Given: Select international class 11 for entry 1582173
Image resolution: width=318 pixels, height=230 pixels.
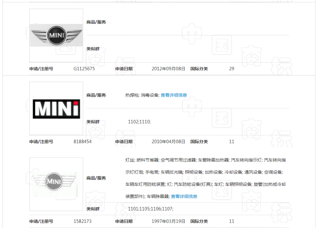Looking at the screenshot, I should (232, 221).
